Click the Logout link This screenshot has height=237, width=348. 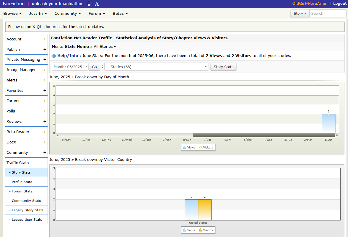(x=340, y=3)
